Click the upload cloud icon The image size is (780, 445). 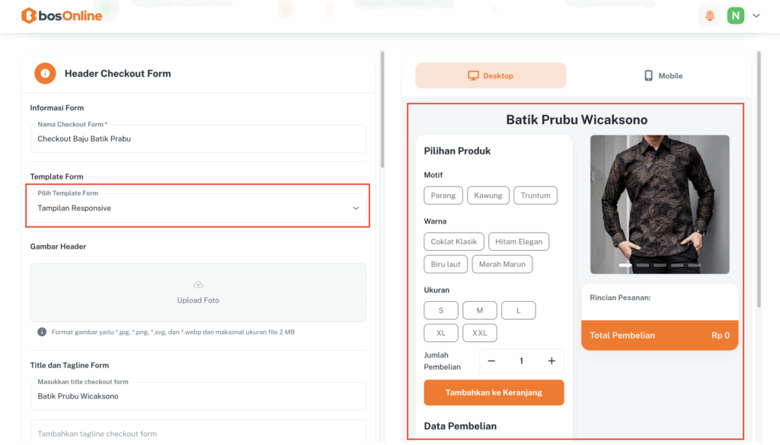click(198, 285)
